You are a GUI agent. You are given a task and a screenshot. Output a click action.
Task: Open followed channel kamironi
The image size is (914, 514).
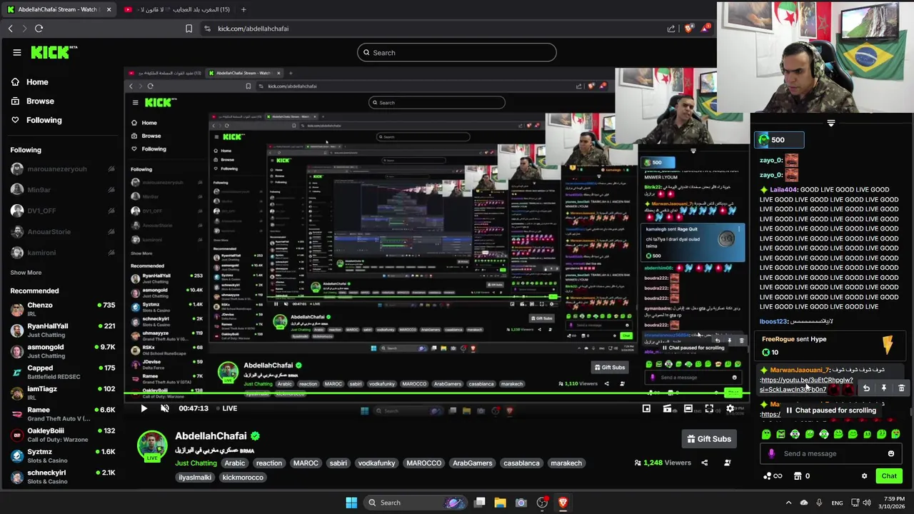[63, 253]
